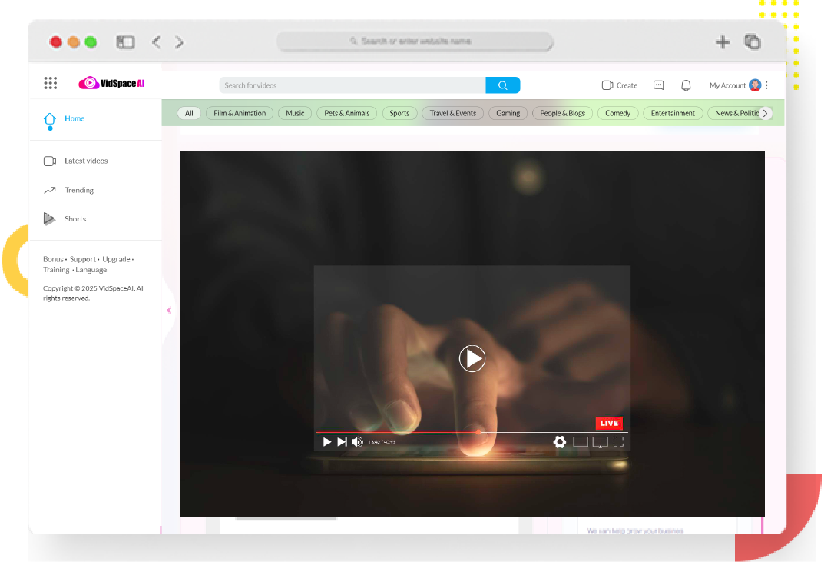Select the Pets & Animals category
Screen dimensions: 824x562
[x=347, y=113]
